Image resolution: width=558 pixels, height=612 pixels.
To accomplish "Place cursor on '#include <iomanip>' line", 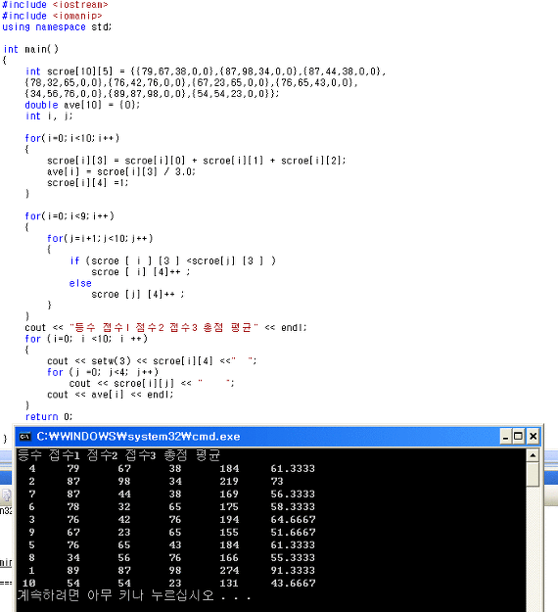I will click(x=52, y=16).
